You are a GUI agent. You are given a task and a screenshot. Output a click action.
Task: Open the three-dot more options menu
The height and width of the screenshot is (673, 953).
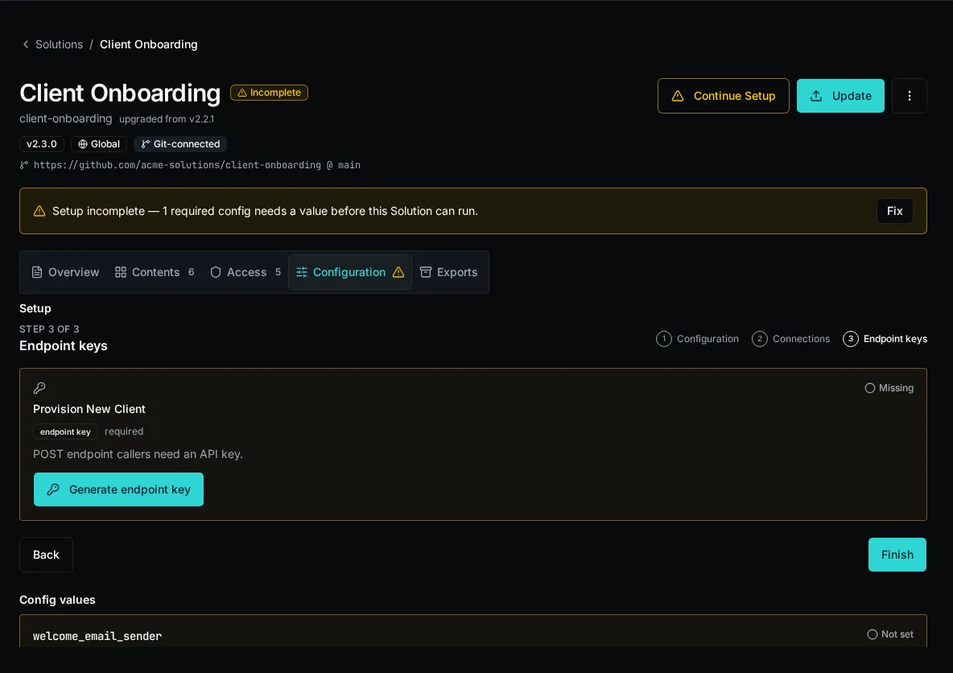point(910,96)
